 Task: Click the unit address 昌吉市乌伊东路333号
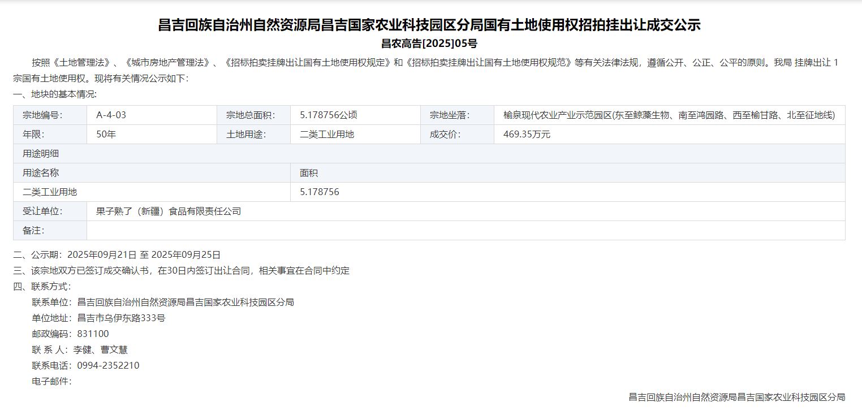121,318
